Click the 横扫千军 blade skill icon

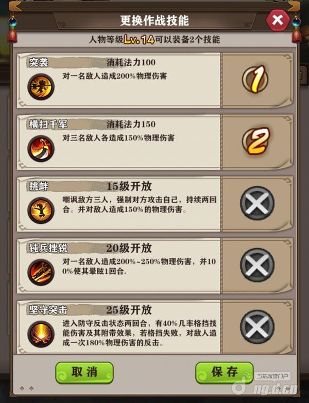click(41, 149)
